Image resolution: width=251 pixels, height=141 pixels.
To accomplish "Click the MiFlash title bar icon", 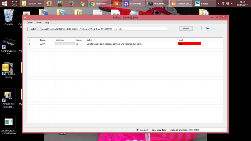I will pyautogui.click(x=25, y=17).
